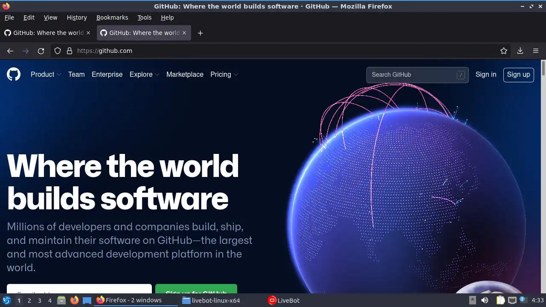Select the second GitHub tab
546x307 pixels.
point(144,33)
